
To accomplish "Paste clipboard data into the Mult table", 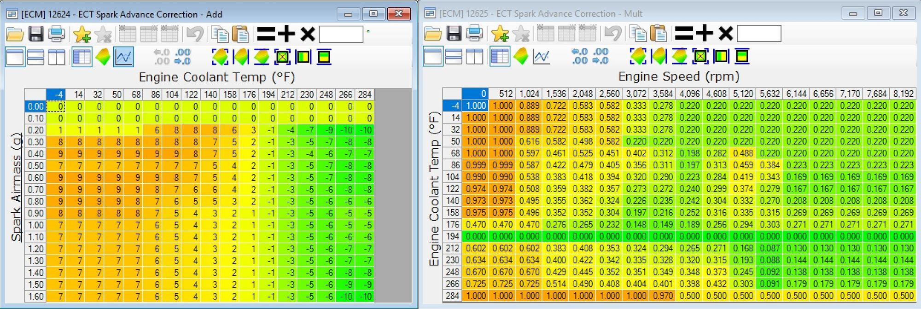I will (x=659, y=34).
